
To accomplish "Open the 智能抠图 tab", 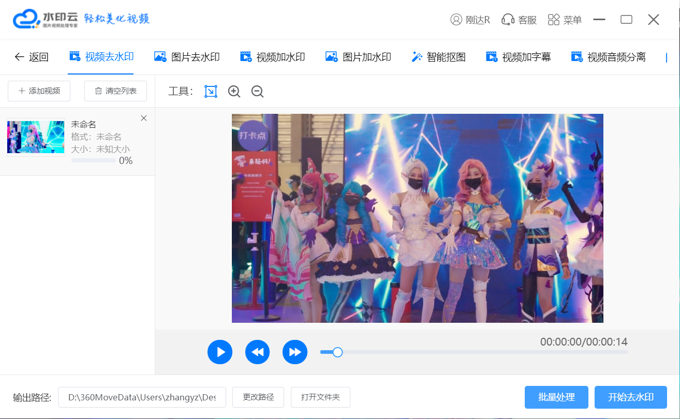I will [x=438, y=57].
